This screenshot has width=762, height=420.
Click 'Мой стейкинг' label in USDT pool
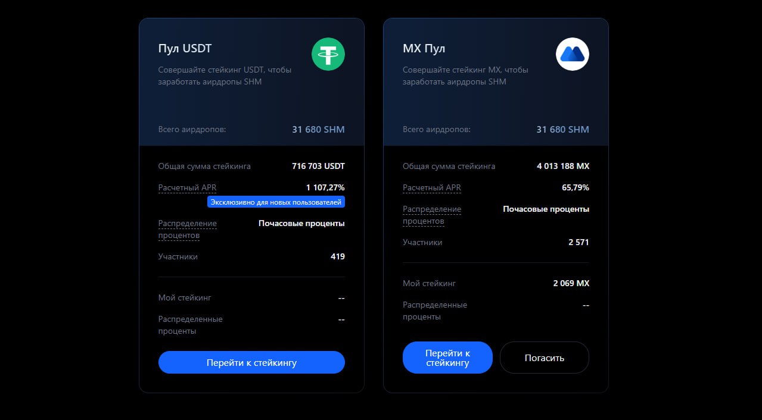click(x=185, y=297)
